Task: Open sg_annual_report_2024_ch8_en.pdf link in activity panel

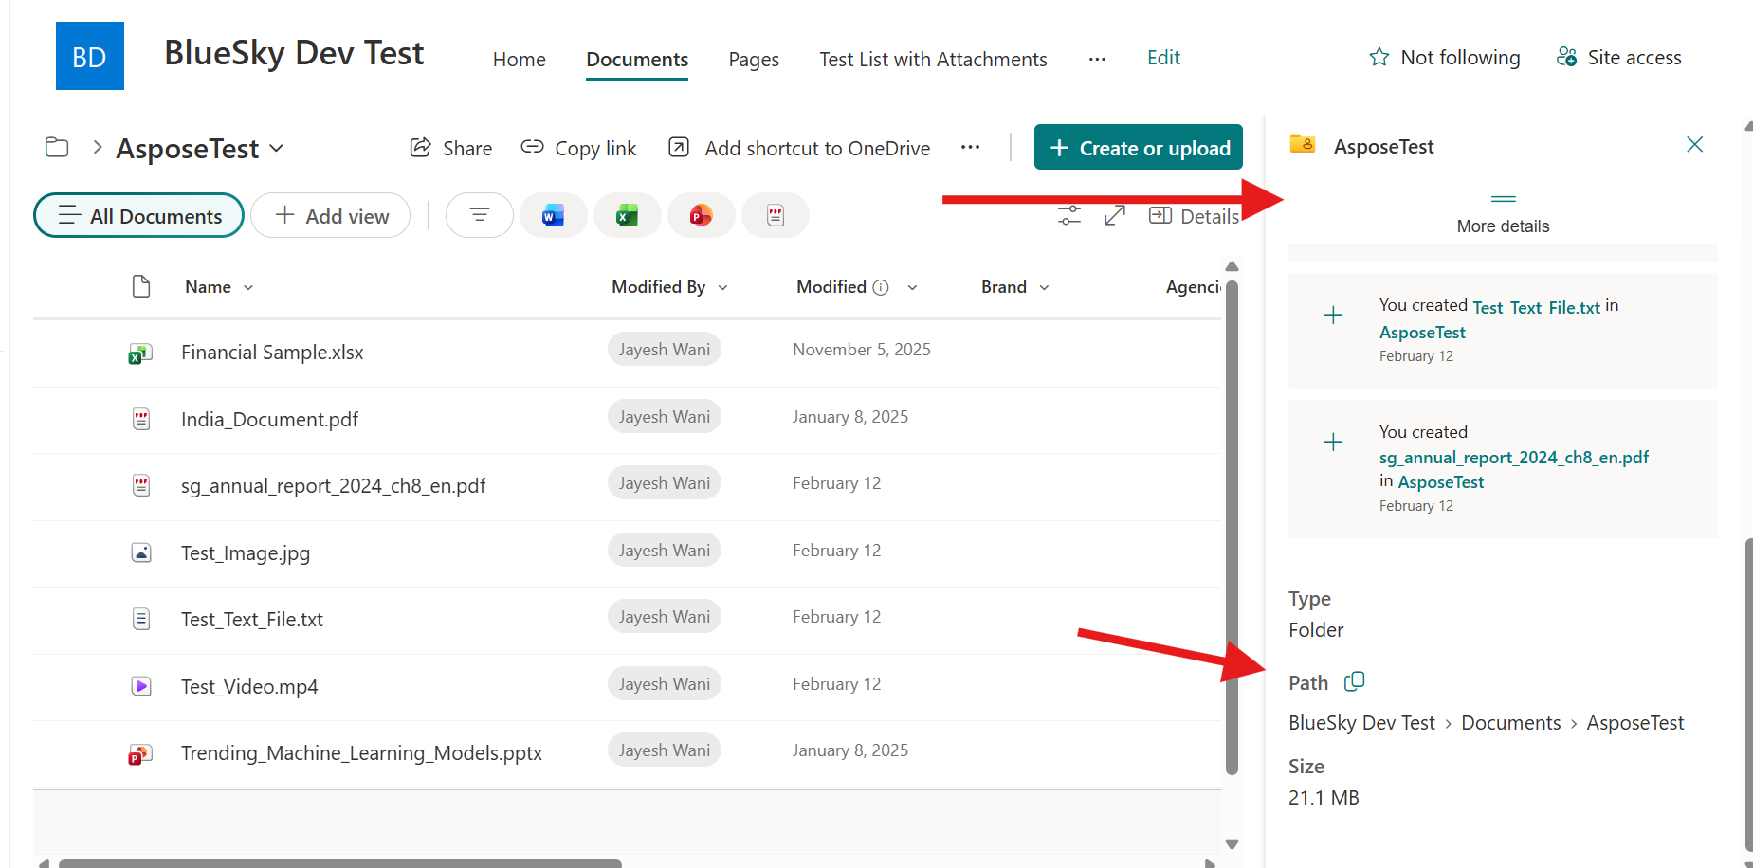Action: 1513,458
